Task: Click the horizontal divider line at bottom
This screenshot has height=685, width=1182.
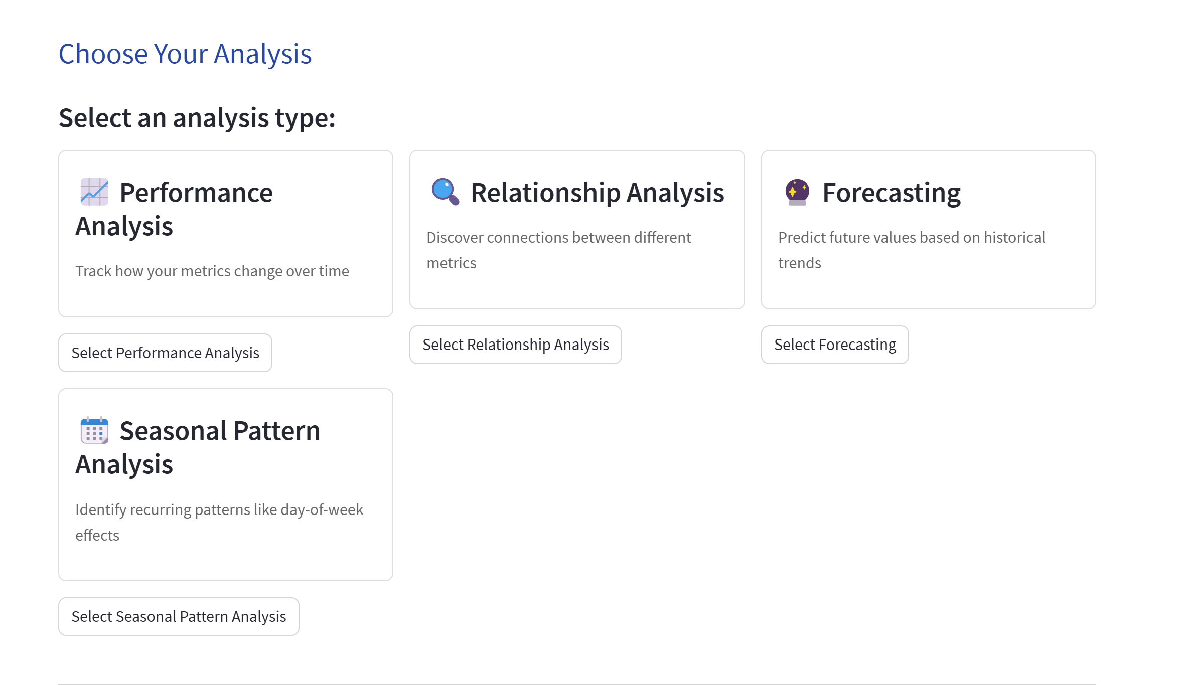Action: pos(577,683)
